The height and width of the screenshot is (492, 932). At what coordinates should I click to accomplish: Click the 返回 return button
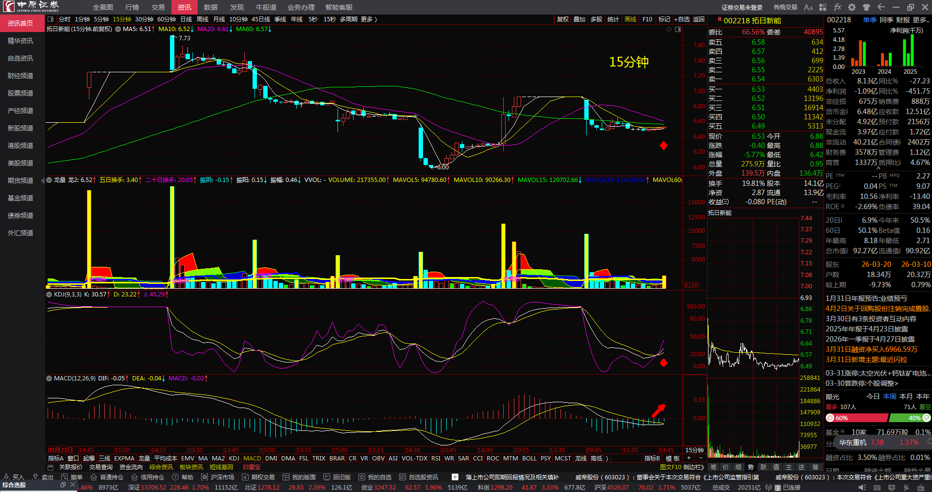point(699,19)
